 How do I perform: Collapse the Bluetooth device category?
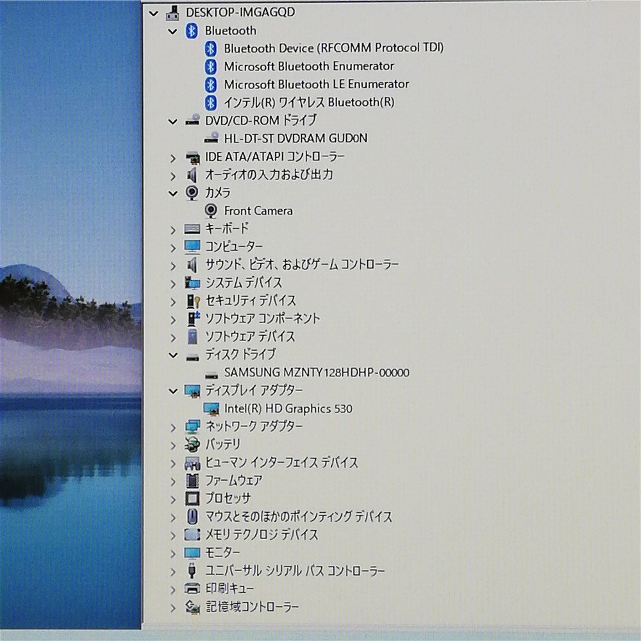172,30
